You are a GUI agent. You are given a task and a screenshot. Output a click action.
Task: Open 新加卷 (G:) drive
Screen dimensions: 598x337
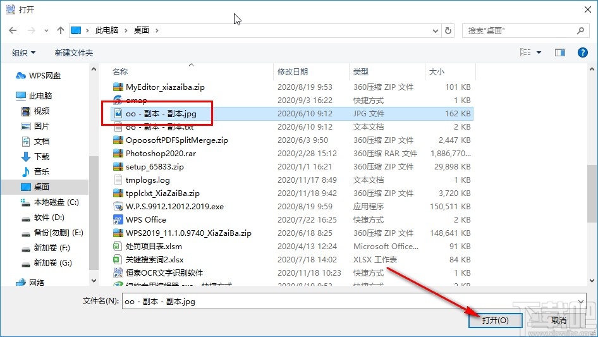(x=47, y=263)
